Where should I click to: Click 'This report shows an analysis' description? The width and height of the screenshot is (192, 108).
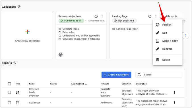tap(152, 92)
